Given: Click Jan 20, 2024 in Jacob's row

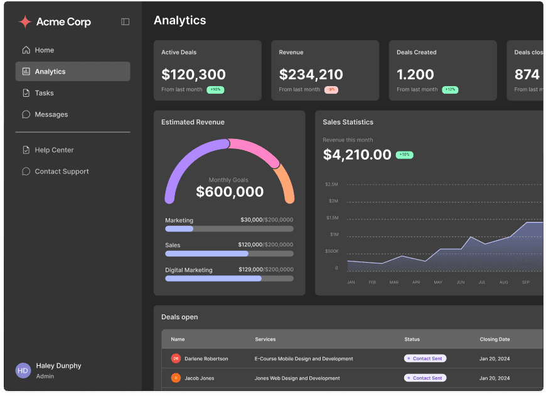Looking at the screenshot, I should tap(495, 378).
